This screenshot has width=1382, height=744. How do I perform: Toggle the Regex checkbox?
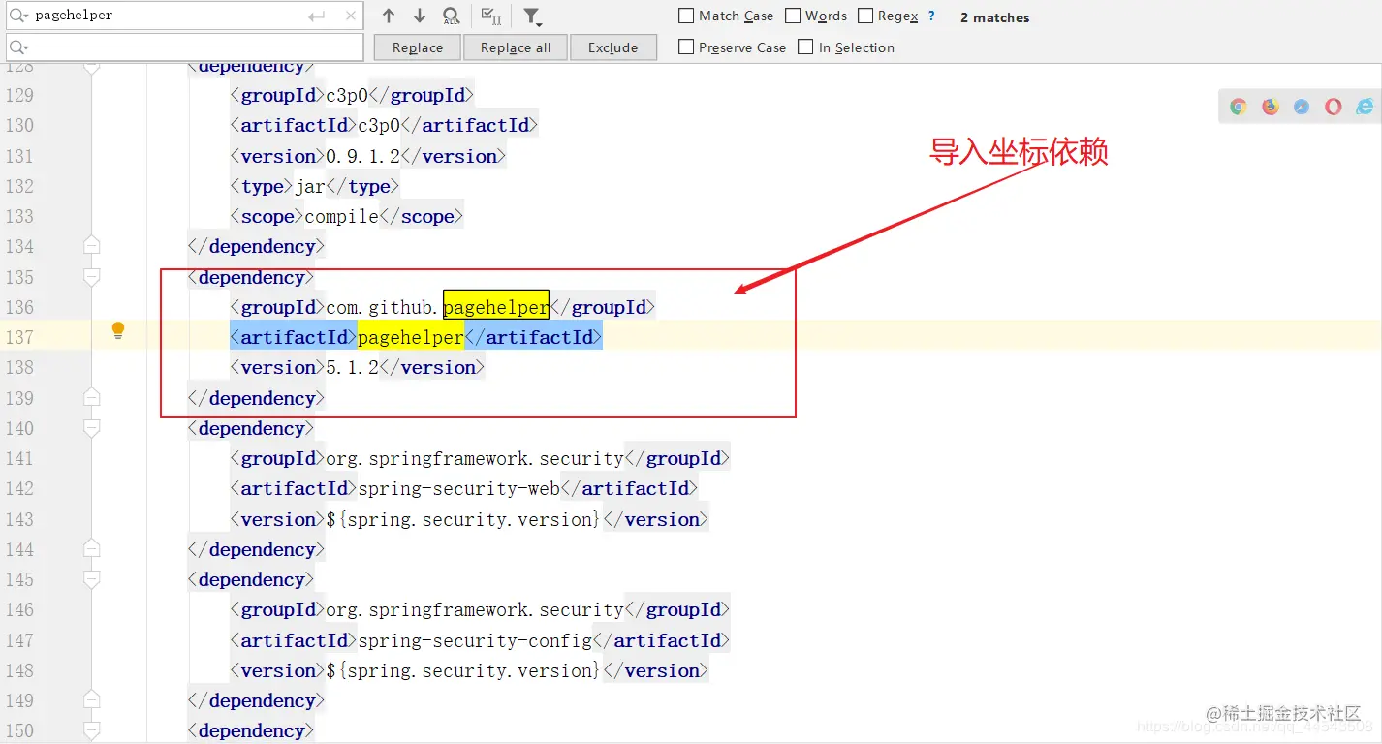tap(865, 15)
